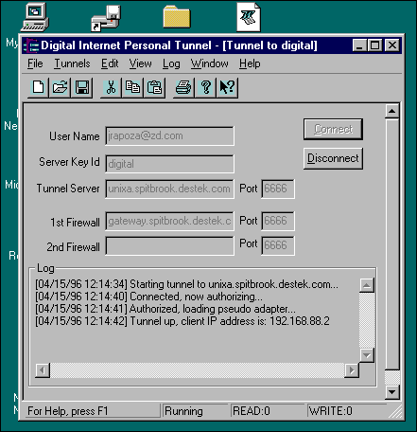
Task: Click the Save floppy disk icon
Action: [x=82, y=87]
